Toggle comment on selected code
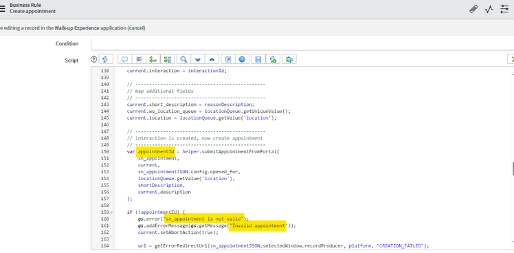This screenshot has width=514, height=253. pos(124,59)
